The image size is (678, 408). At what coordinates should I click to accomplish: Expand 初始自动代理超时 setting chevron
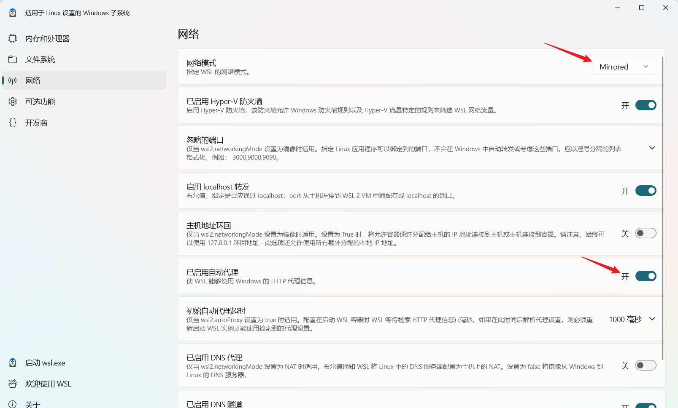pyautogui.click(x=652, y=319)
